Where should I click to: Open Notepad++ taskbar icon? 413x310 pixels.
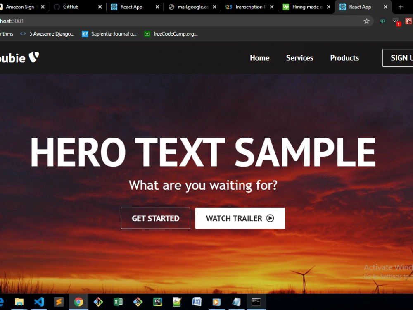(x=177, y=302)
